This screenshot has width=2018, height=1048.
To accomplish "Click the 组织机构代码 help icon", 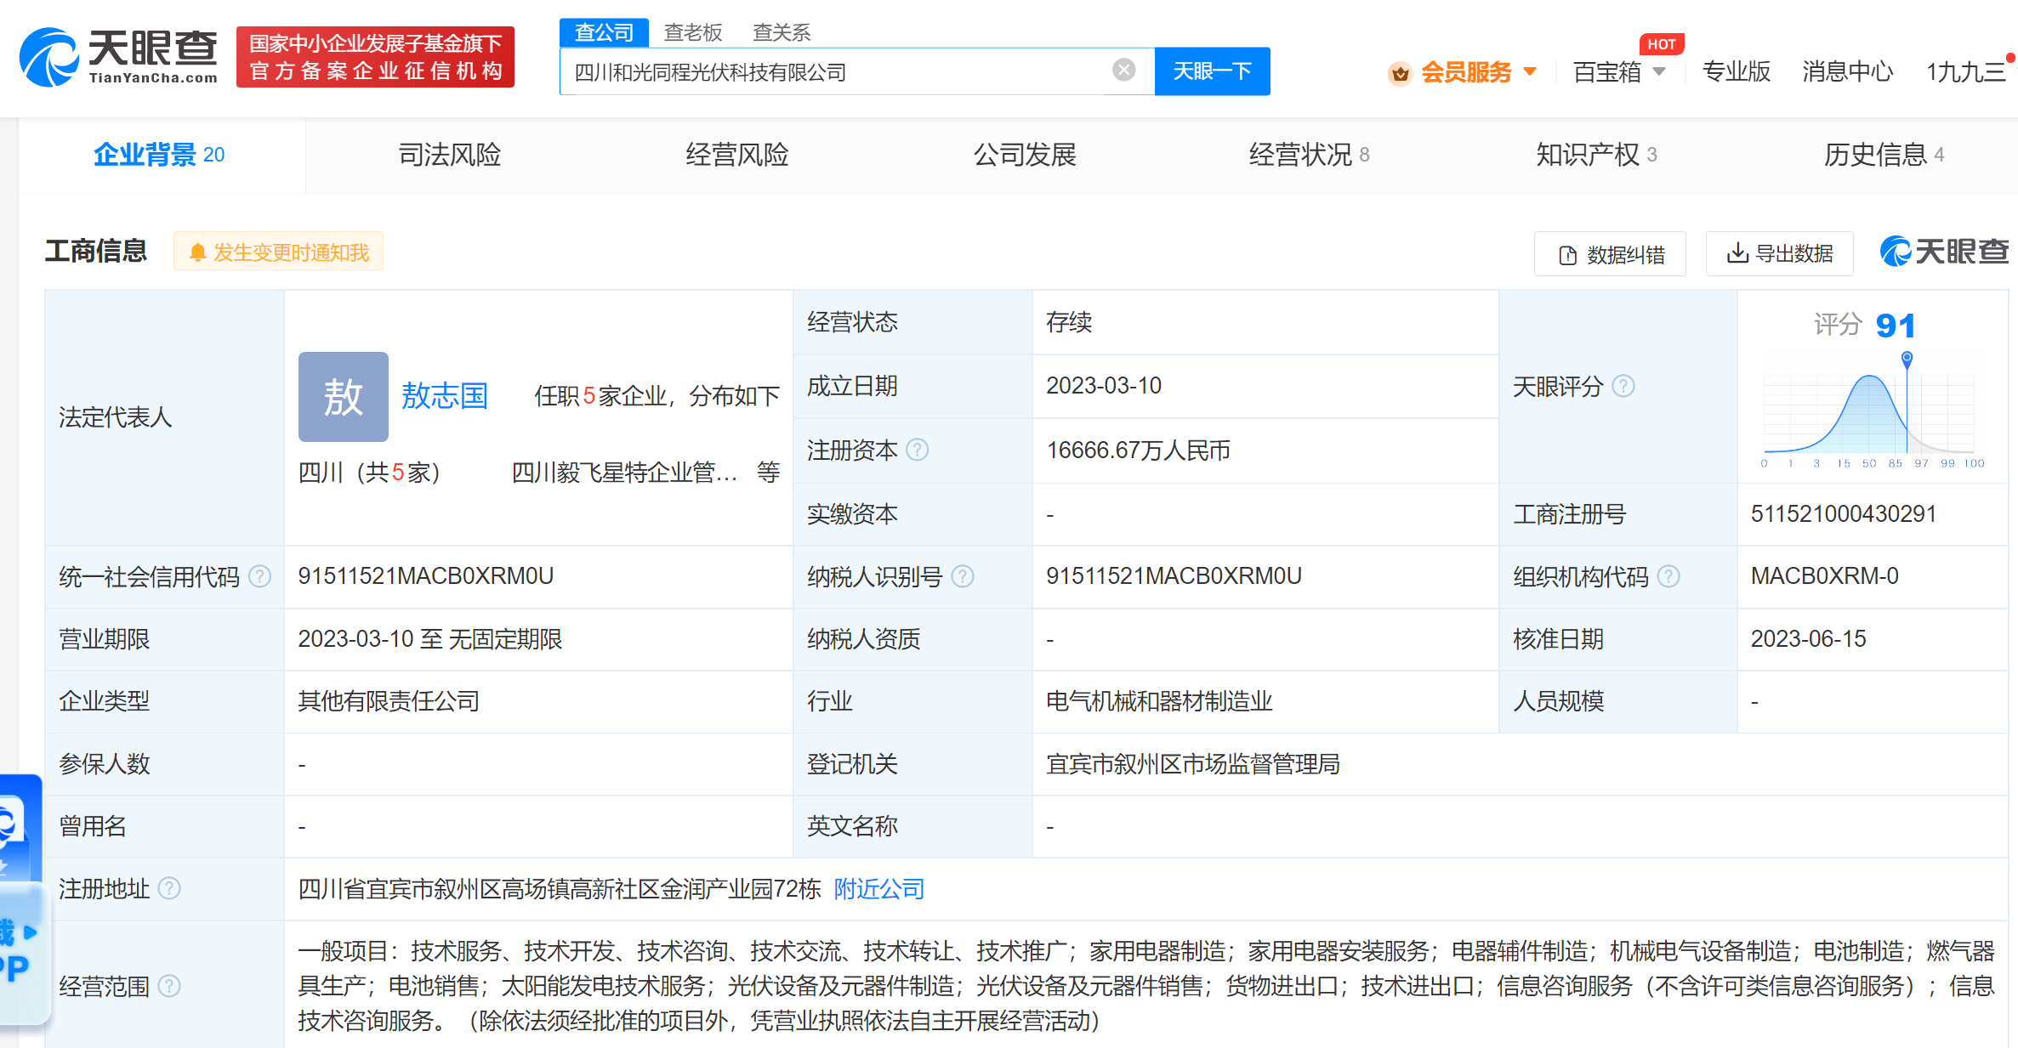I will coord(1668,577).
